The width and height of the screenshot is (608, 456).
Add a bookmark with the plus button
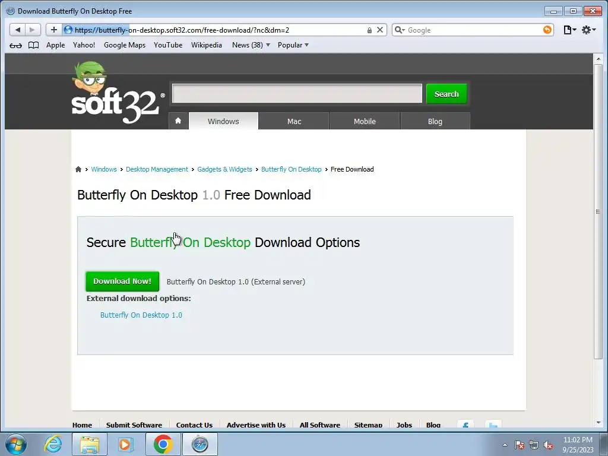pyautogui.click(x=53, y=30)
